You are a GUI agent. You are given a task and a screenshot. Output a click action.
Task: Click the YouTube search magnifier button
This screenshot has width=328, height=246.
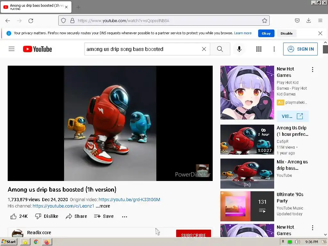pos(220,49)
